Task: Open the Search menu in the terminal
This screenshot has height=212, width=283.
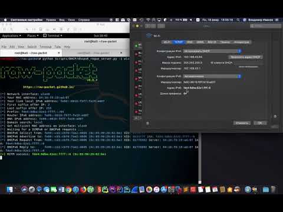Action: tap(32, 47)
